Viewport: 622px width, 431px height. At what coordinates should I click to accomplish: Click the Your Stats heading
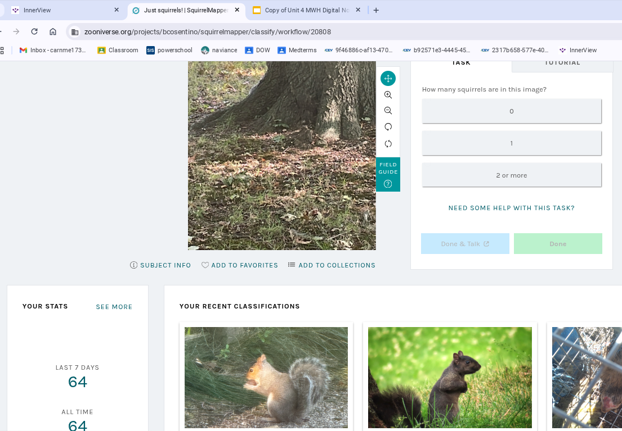coord(45,306)
